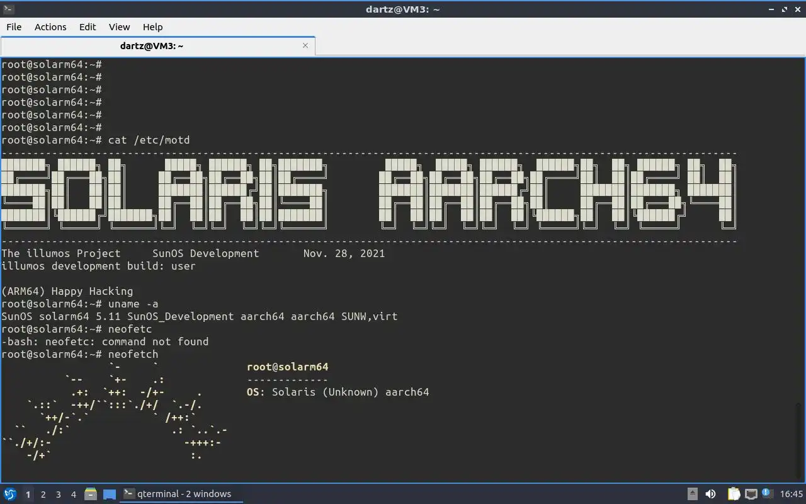Open the Actions menu
Image resolution: width=806 pixels, height=504 pixels.
pyautogui.click(x=50, y=26)
